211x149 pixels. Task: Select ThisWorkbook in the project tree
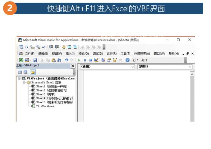coord(43,106)
